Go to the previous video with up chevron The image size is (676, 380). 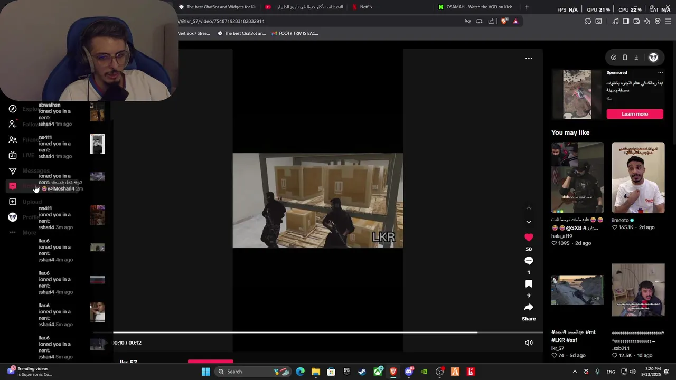pyautogui.click(x=529, y=208)
